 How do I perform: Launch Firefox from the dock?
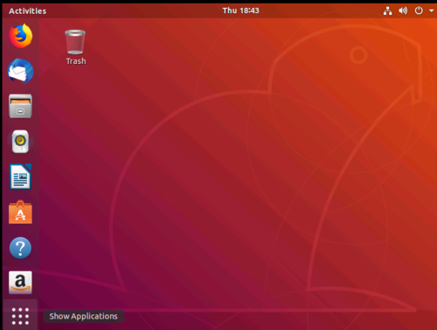(20, 36)
